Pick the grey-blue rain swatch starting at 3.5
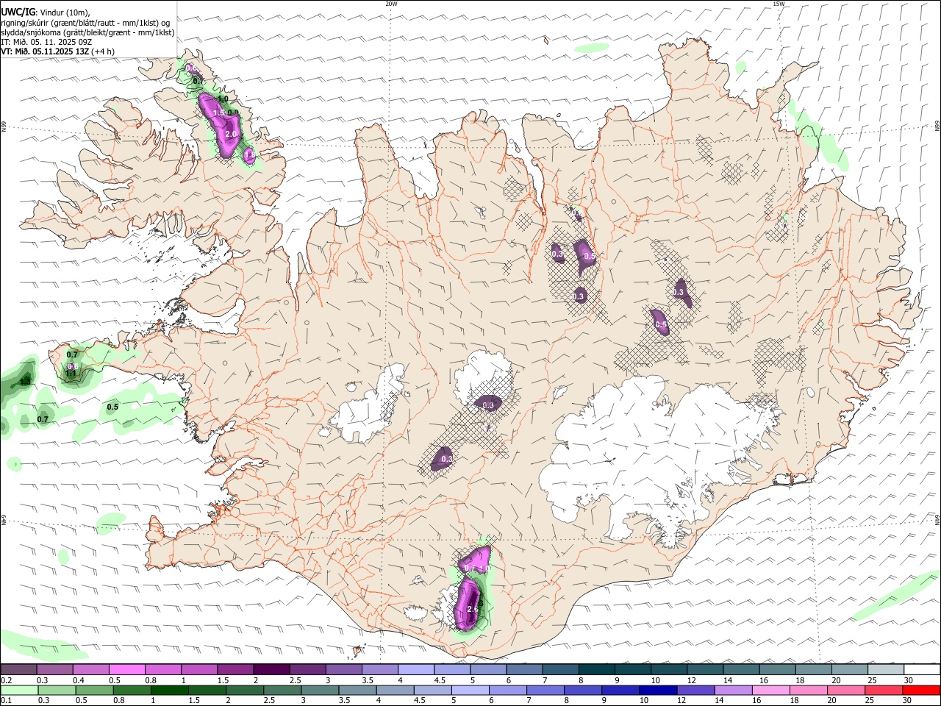The height and width of the screenshot is (706, 941). tap(358, 691)
